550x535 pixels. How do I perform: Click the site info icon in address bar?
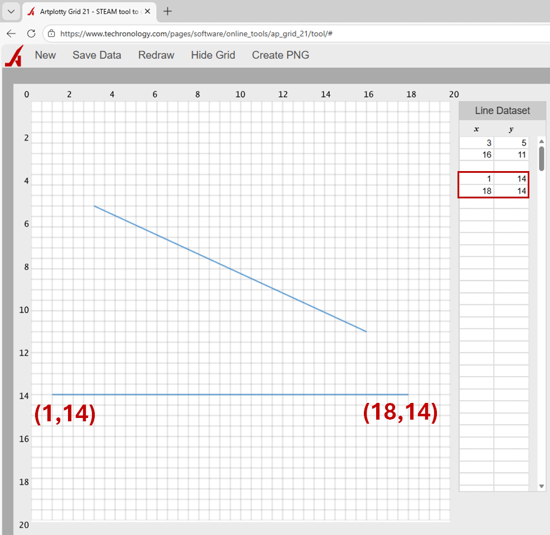(51, 33)
